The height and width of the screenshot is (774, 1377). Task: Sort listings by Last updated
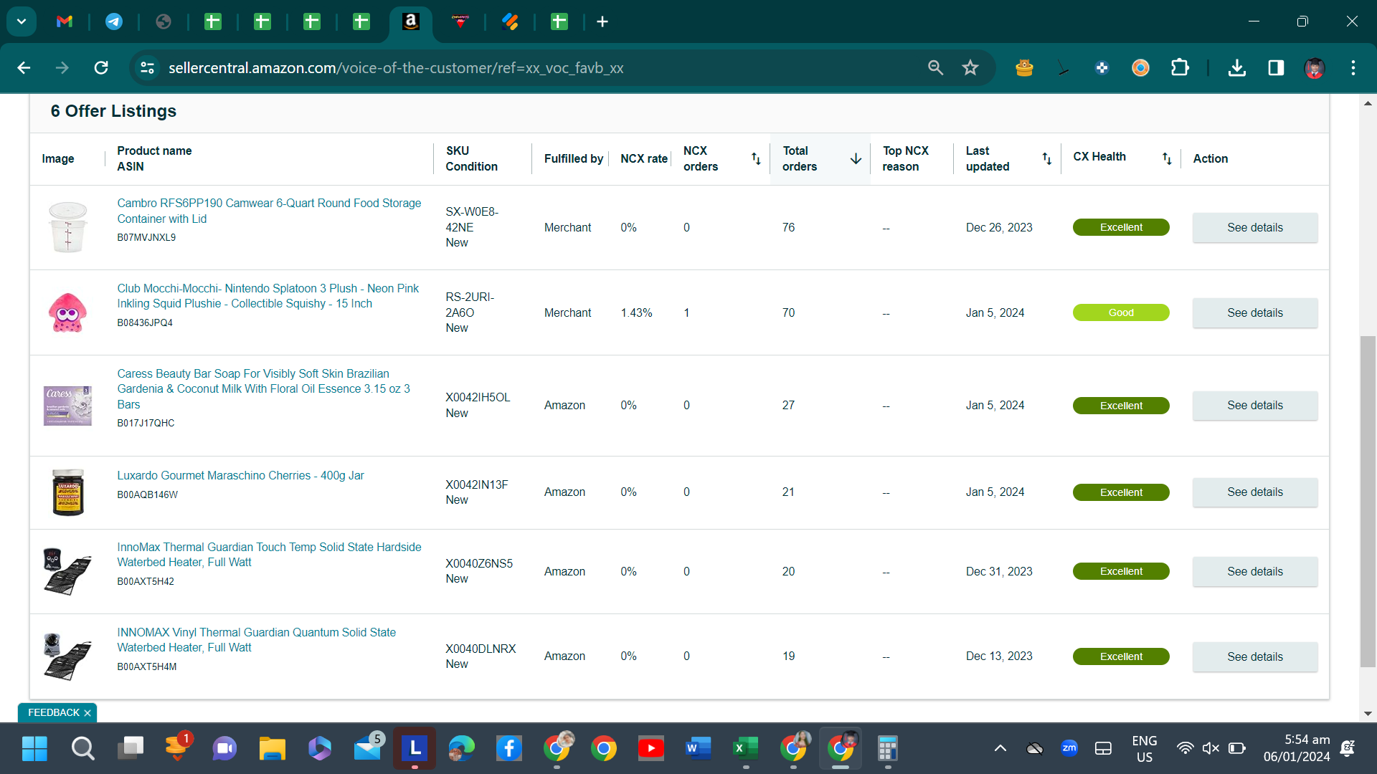(1047, 158)
